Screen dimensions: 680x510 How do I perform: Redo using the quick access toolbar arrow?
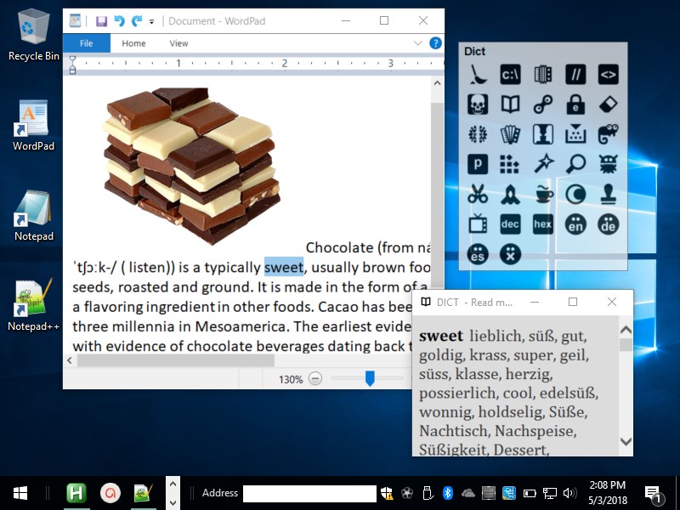point(137,20)
